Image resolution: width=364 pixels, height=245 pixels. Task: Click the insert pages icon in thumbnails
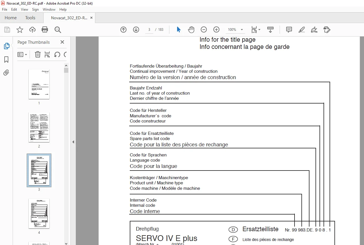pyautogui.click(x=47, y=54)
